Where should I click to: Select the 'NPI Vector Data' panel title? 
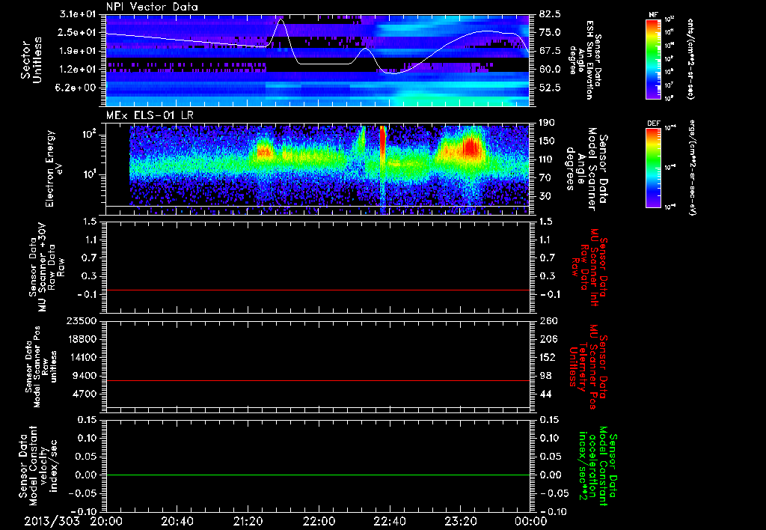(152, 7)
